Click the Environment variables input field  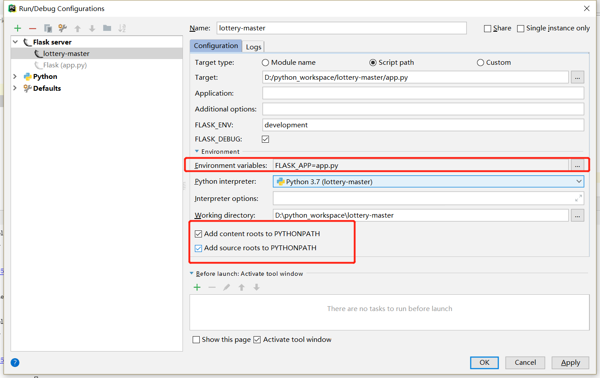(x=421, y=165)
